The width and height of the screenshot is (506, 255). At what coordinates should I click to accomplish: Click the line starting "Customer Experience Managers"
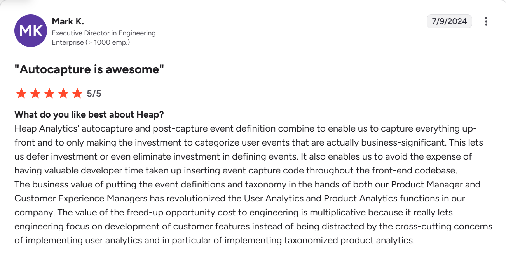point(239,198)
